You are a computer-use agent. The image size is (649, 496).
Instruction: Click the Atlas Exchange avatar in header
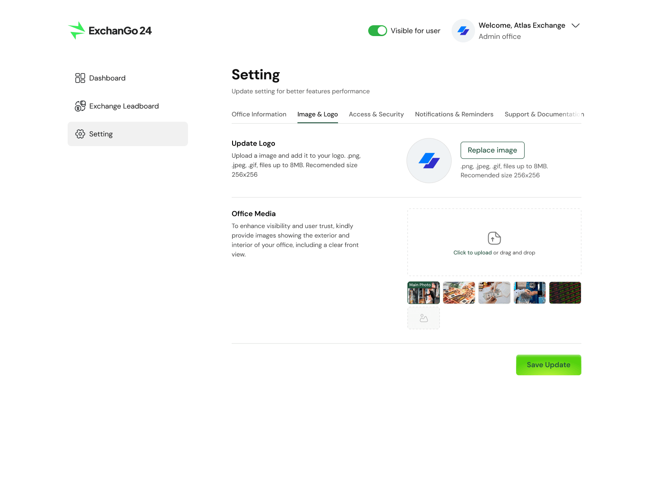[463, 31]
